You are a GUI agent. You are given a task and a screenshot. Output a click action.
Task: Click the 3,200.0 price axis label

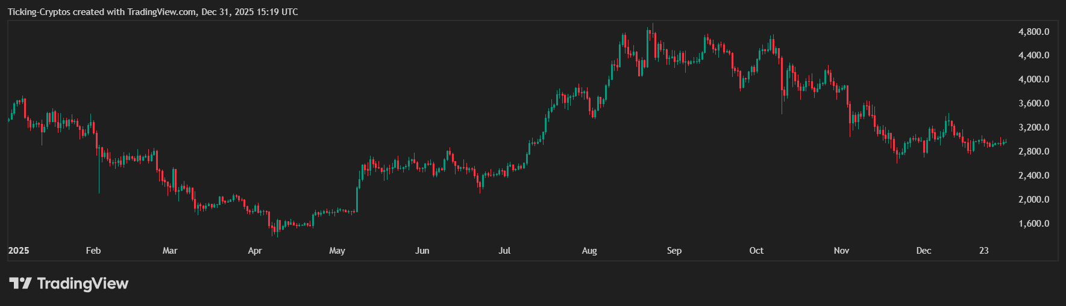pos(1033,127)
